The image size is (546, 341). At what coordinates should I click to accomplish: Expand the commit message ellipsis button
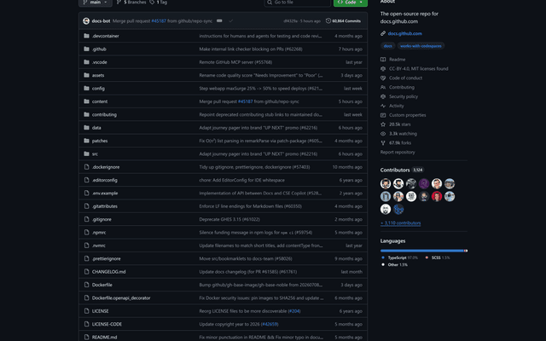[219, 20]
